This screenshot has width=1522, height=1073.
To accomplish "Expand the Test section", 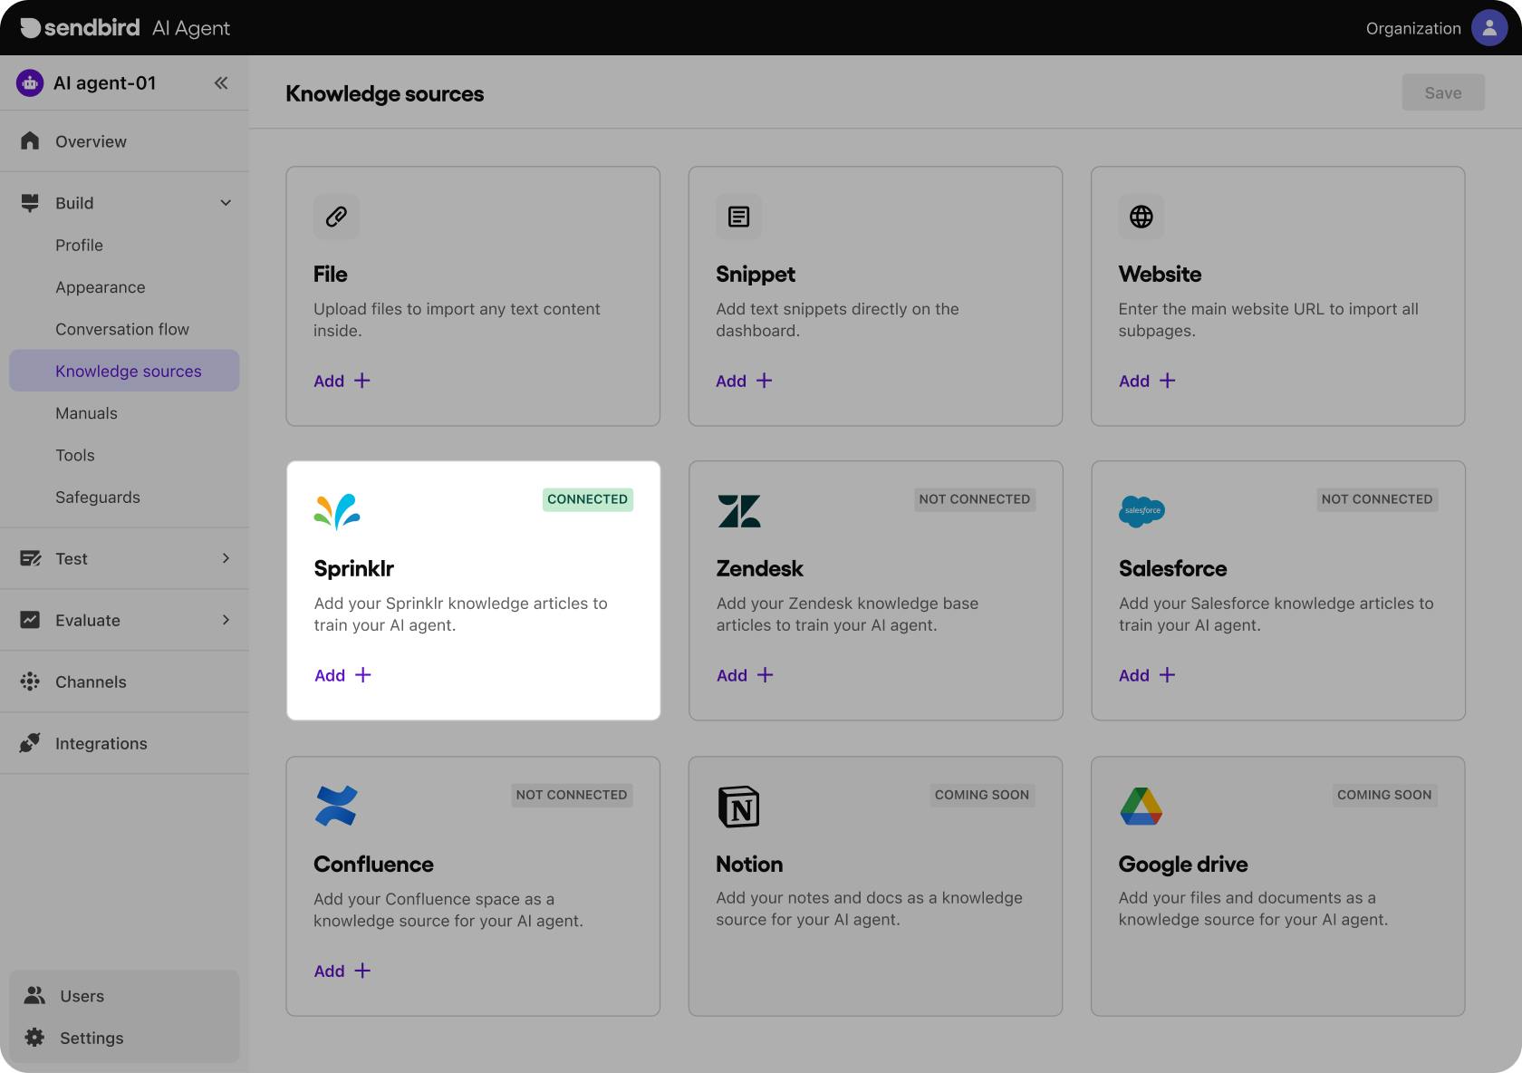I will [x=226, y=558].
